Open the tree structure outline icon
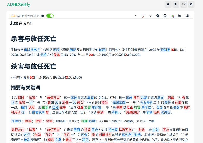203x143 pixels. pos(187,16)
